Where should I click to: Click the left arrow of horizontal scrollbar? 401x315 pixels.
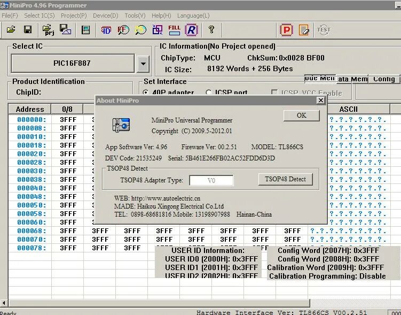click(4, 303)
